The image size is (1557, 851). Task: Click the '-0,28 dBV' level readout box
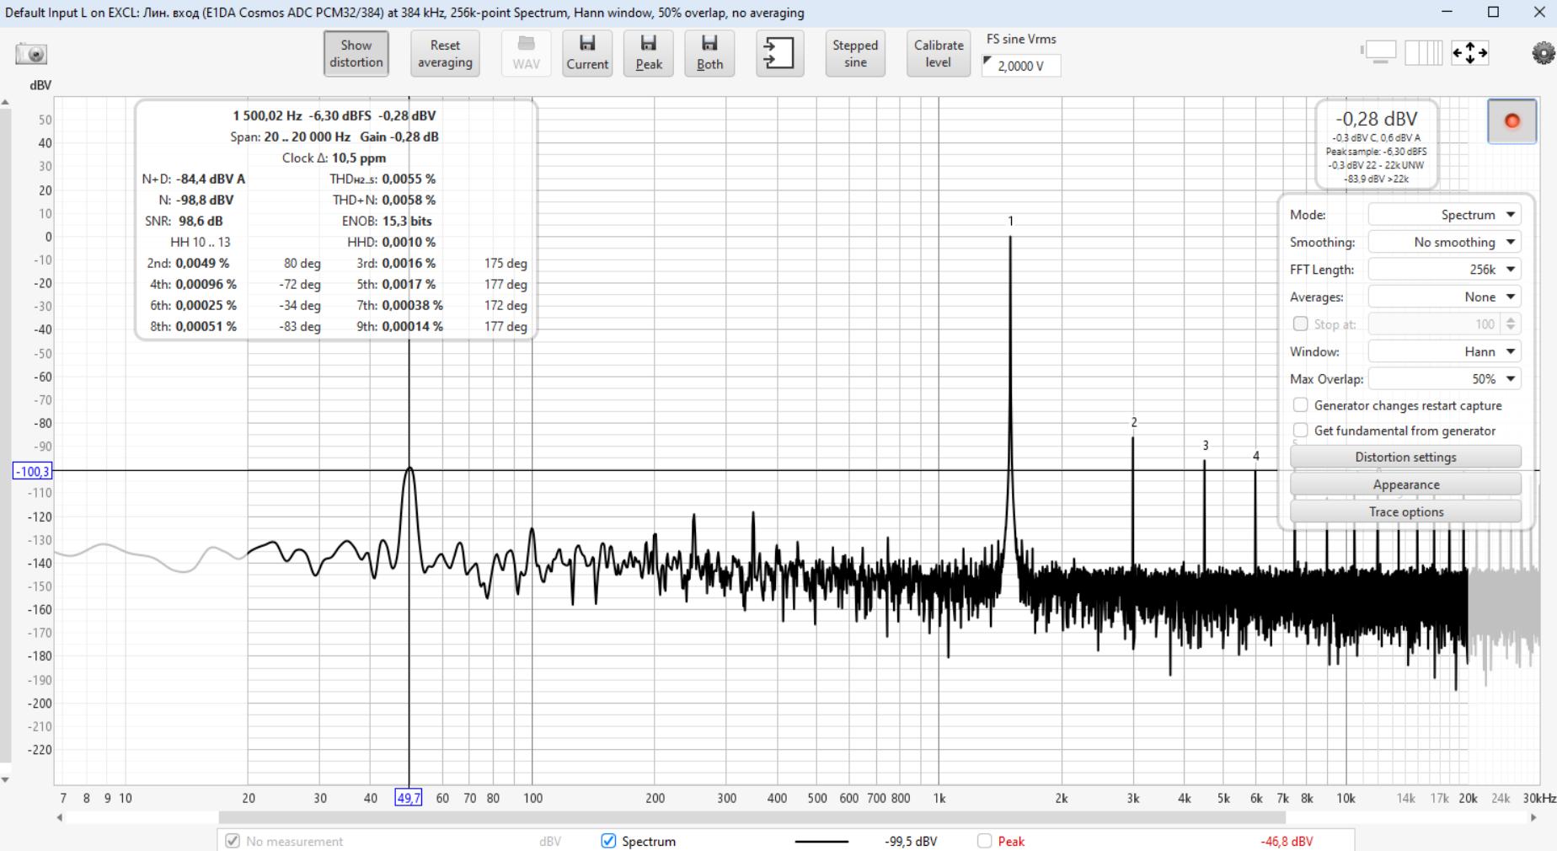(1377, 145)
